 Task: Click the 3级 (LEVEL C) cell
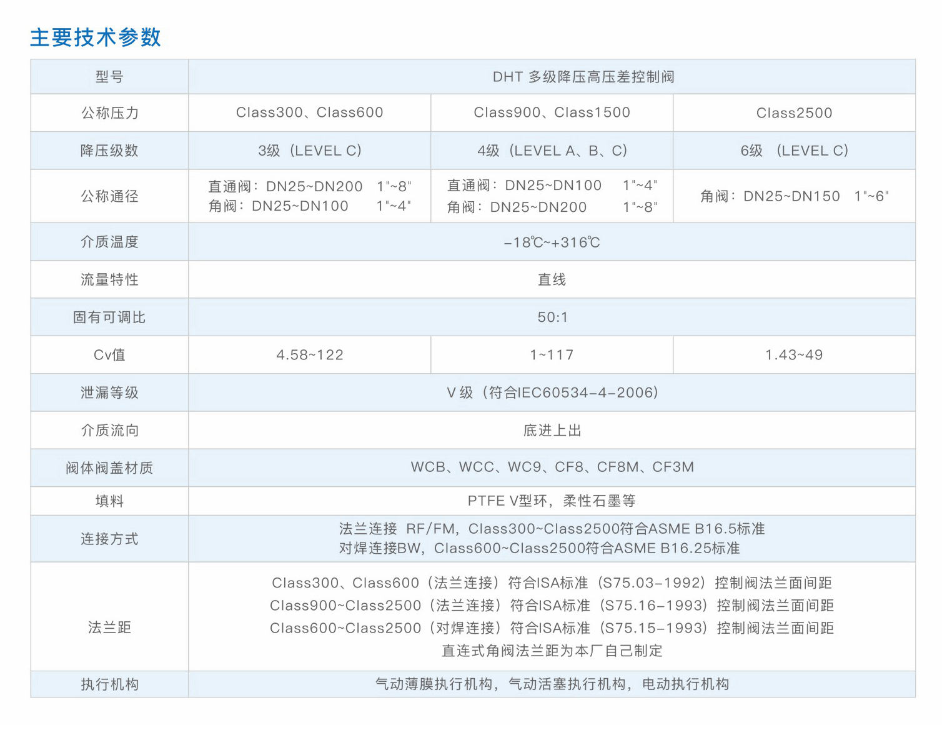pos(309,151)
